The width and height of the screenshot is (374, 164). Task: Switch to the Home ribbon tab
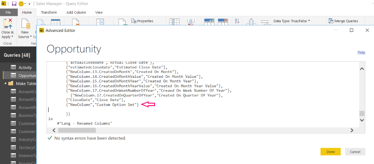coord(27,12)
